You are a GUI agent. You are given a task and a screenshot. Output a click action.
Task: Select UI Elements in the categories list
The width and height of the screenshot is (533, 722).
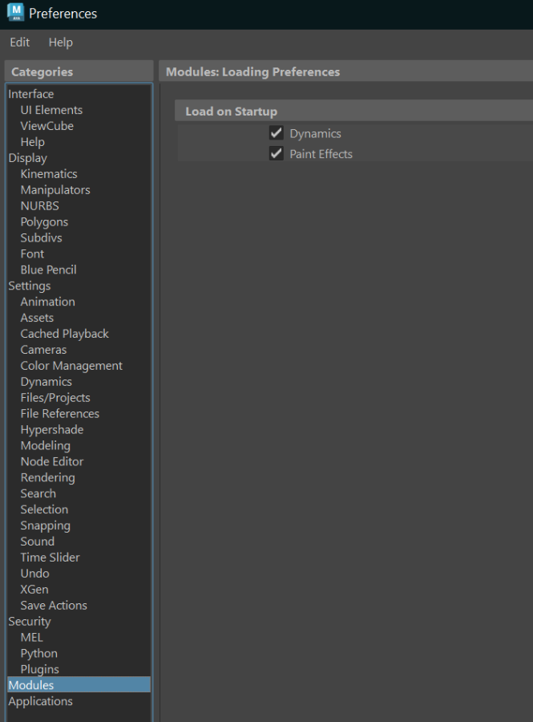tap(51, 110)
